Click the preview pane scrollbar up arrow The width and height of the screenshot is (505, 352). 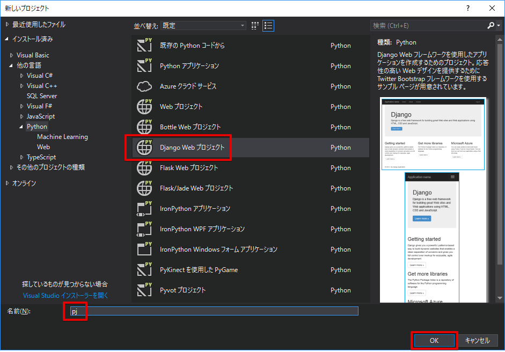pyautogui.click(x=500, y=39)
